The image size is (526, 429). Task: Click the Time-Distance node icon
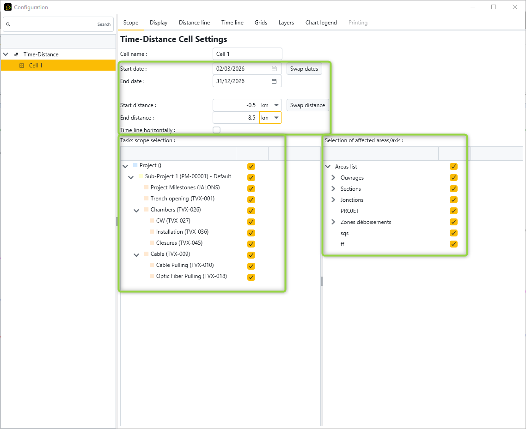17,54
